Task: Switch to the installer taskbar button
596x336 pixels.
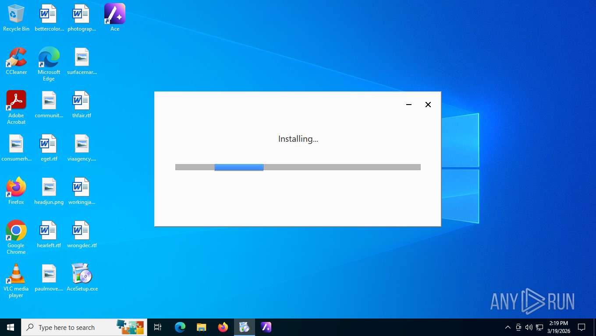Action: [245, 327]
